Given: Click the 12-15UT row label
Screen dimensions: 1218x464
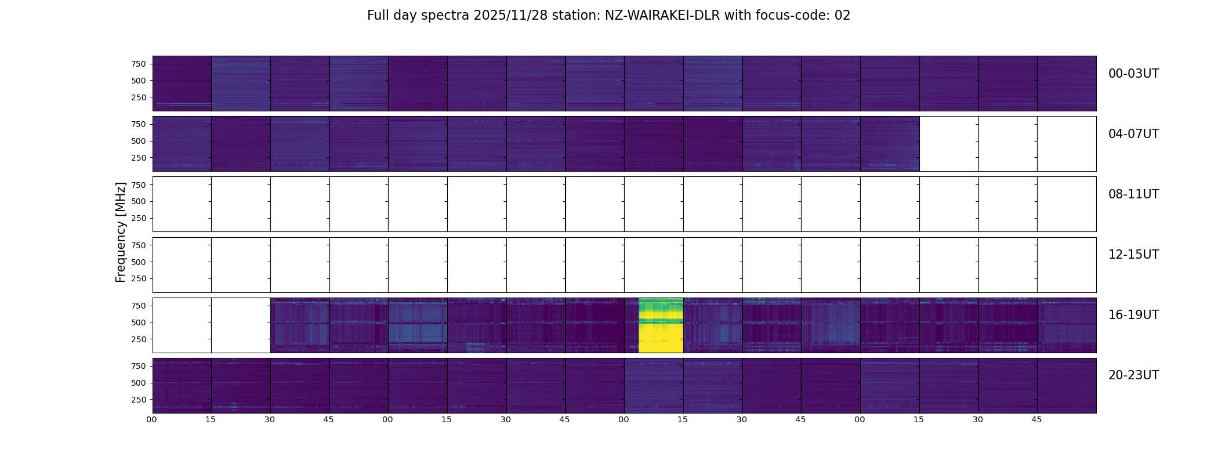Looking at the screenshot, I should pyautogui.click(x=1133, y=255).
